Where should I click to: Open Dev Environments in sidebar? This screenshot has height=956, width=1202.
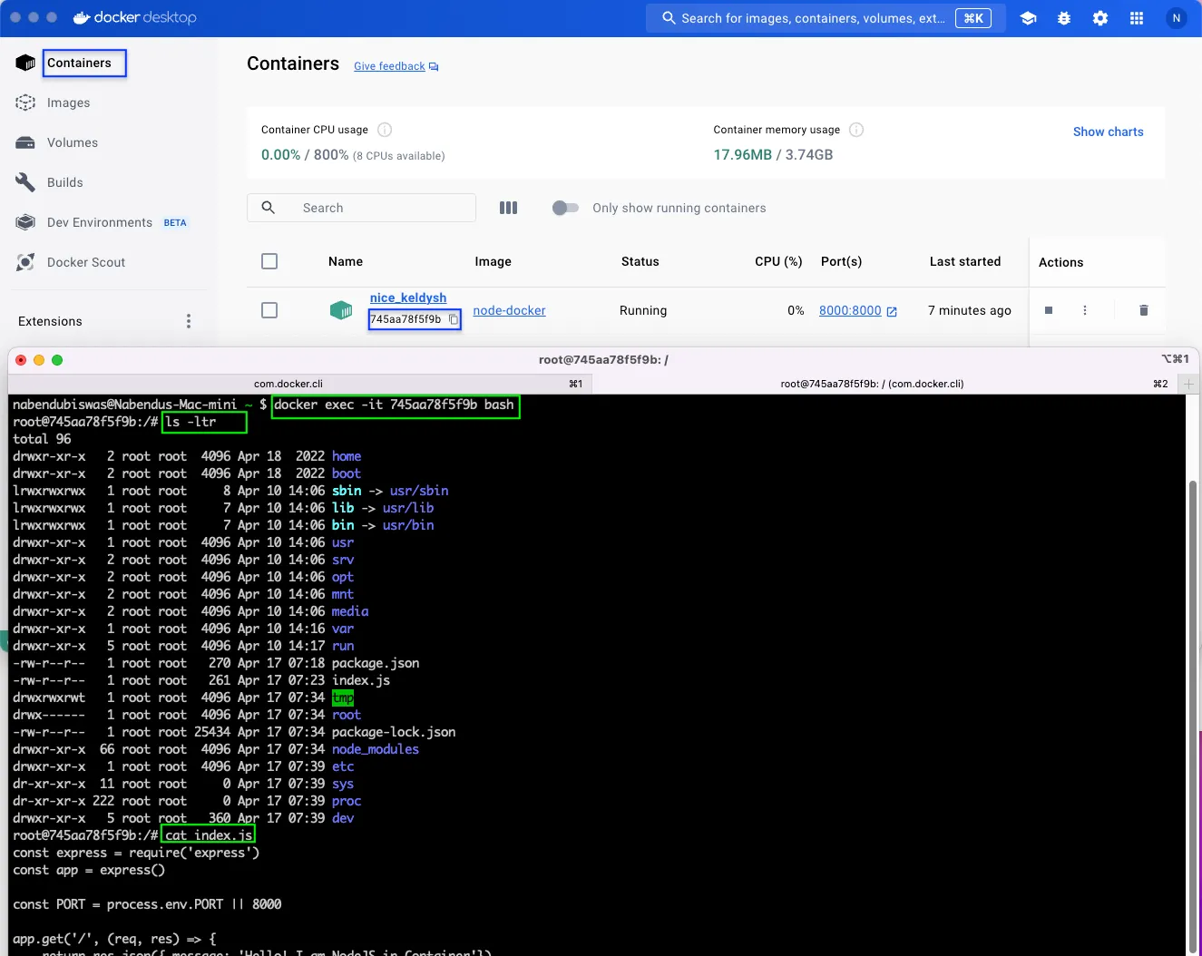pyautogui.click(x=100, y=222)
